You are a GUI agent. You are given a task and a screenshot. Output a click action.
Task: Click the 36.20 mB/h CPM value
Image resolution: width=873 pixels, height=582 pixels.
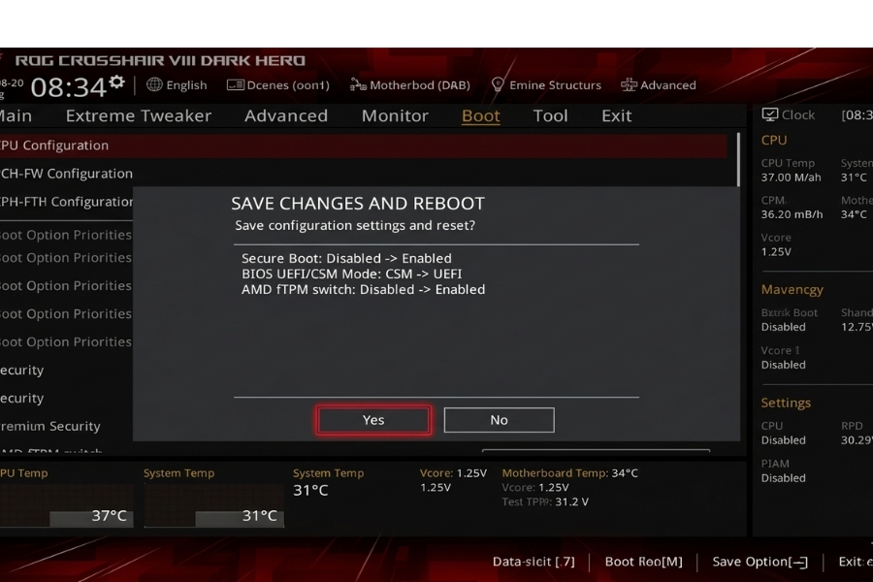pos(792,214)
